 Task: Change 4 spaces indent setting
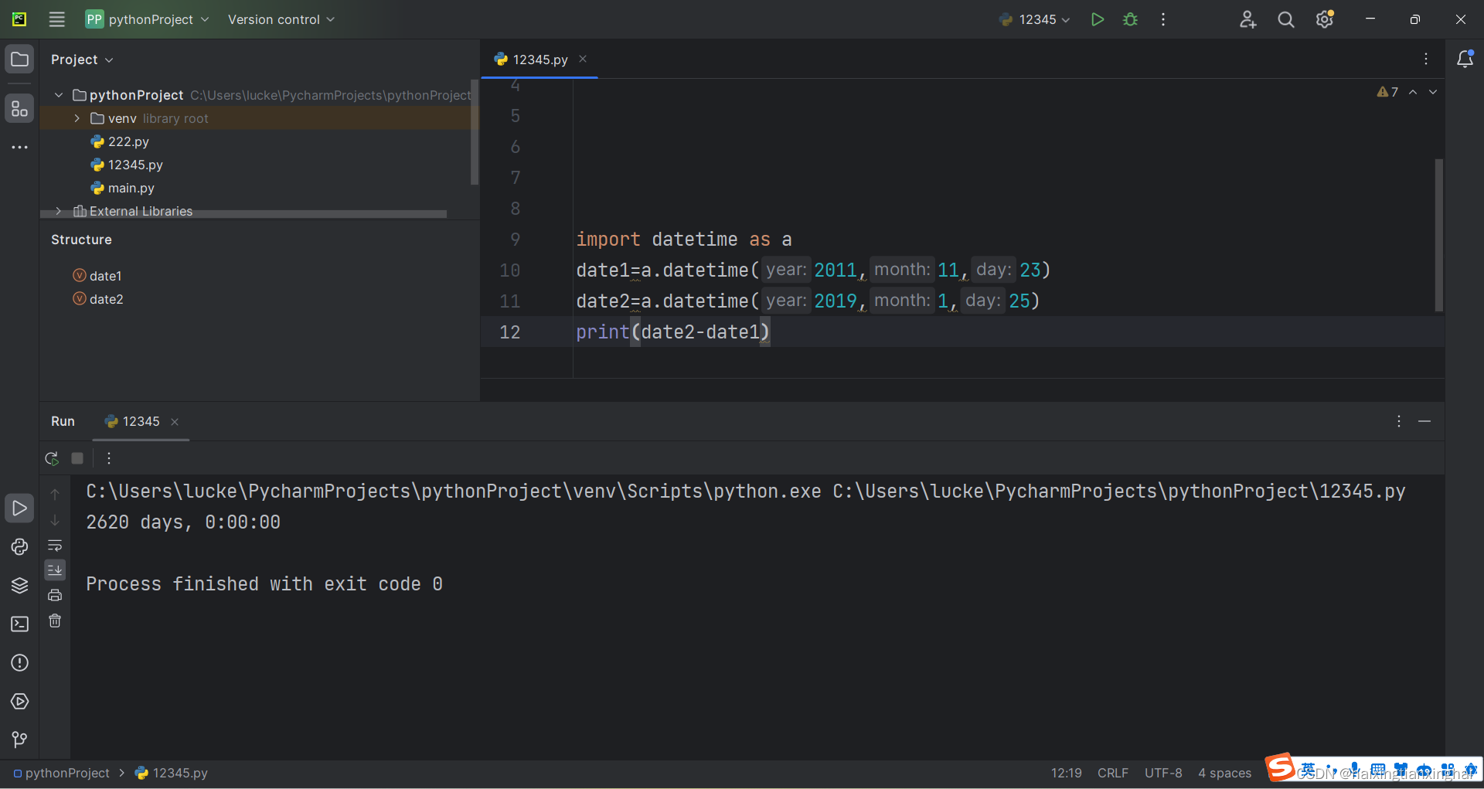[x=1224, y=773]
